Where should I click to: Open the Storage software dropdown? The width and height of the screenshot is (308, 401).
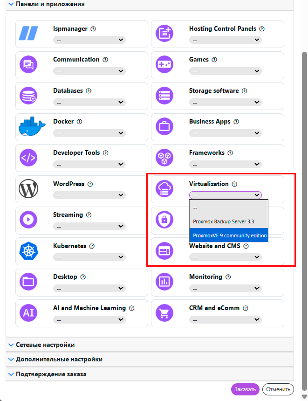coord(226,102)
